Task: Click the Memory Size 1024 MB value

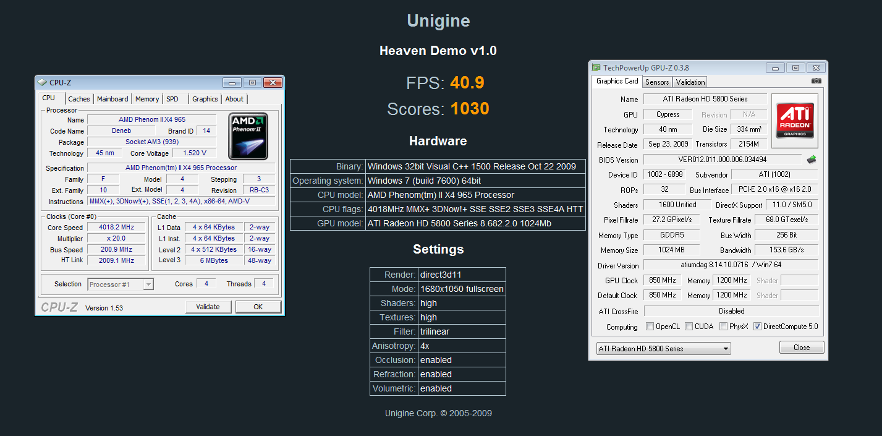Action: [x=672, y=250]
